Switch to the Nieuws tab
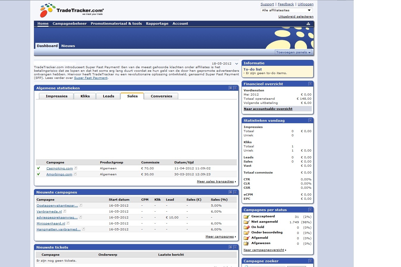 [x=68, y=46]
